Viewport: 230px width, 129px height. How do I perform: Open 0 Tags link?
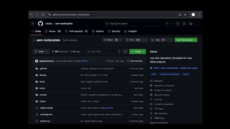[x=75, y=51]
